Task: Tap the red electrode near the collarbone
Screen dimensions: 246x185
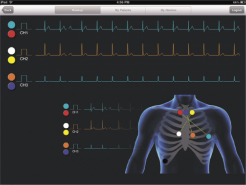Action: [x=180, y=112]
